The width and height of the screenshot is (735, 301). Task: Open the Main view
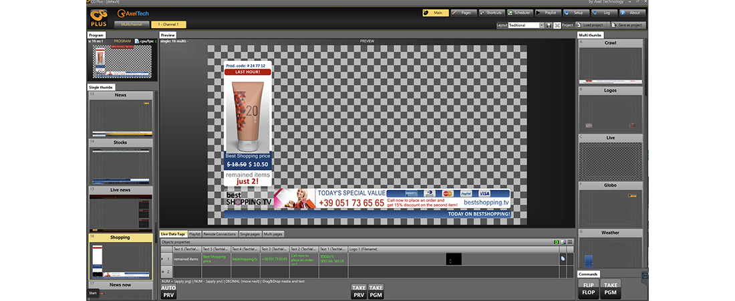(435, 13)
